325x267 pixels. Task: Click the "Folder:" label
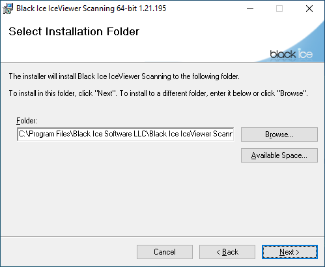pyautogui.click(x=27, y=121)
